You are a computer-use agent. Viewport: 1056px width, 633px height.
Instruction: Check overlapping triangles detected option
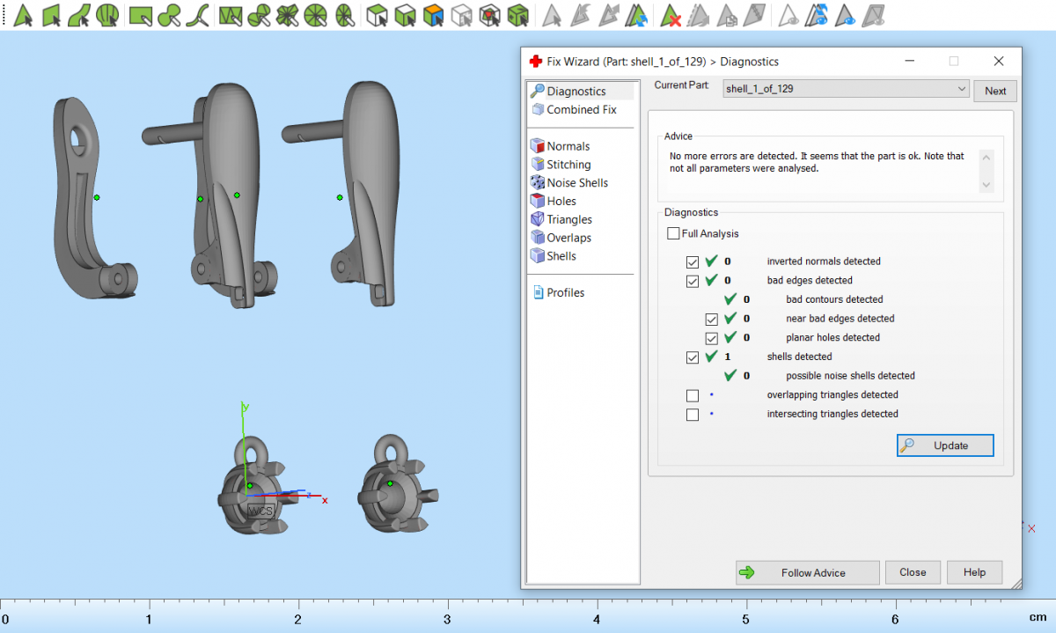pyautogui.click(x=693, y=395)
